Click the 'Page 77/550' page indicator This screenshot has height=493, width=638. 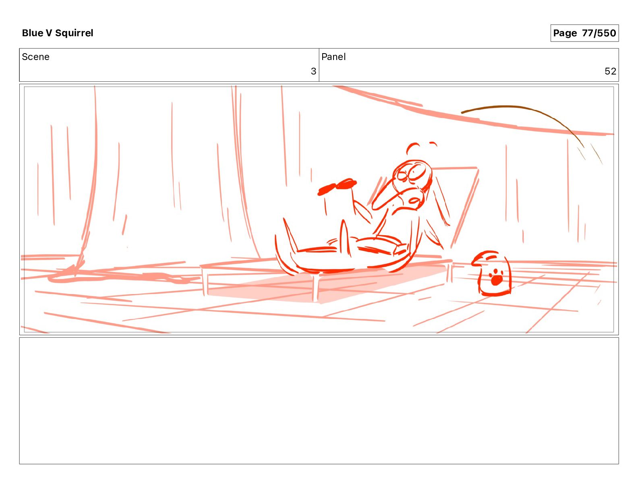pyautogui.click(x=584, y=33)
